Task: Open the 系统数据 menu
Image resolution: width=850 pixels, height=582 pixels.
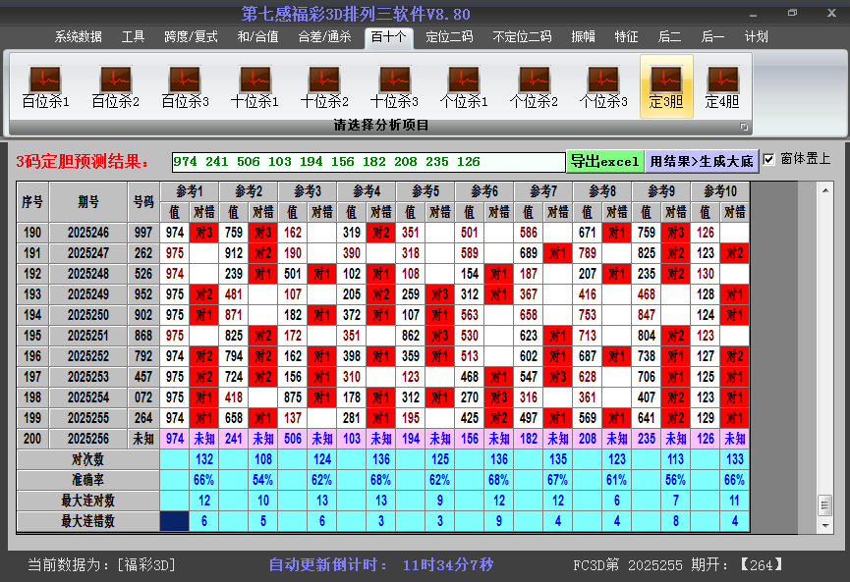Action: pyautogui.click(x=79, y=36)
